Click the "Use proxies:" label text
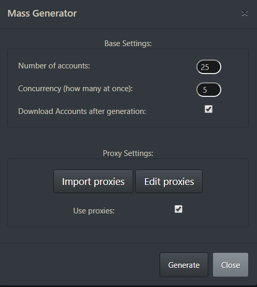Image resolution: width=257 pixels, height=287 pixels. click(x=94, y=211)
